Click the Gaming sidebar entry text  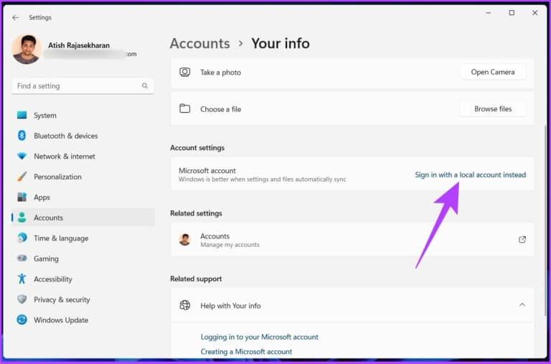[x=46, y=259]
